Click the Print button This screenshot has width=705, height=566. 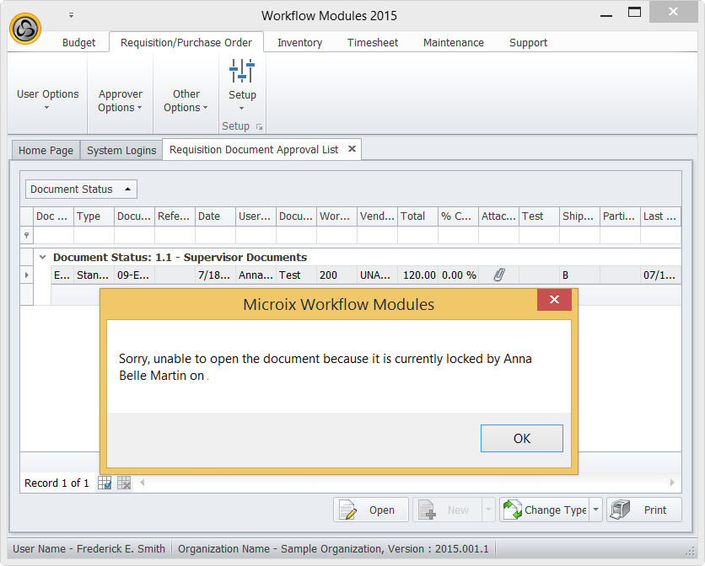pyautogui.click(x=643, y=510)
